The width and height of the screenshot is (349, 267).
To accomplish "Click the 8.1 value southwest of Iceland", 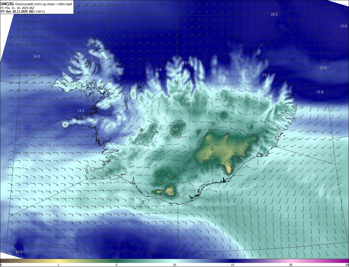I will click(x=81, y=203).
